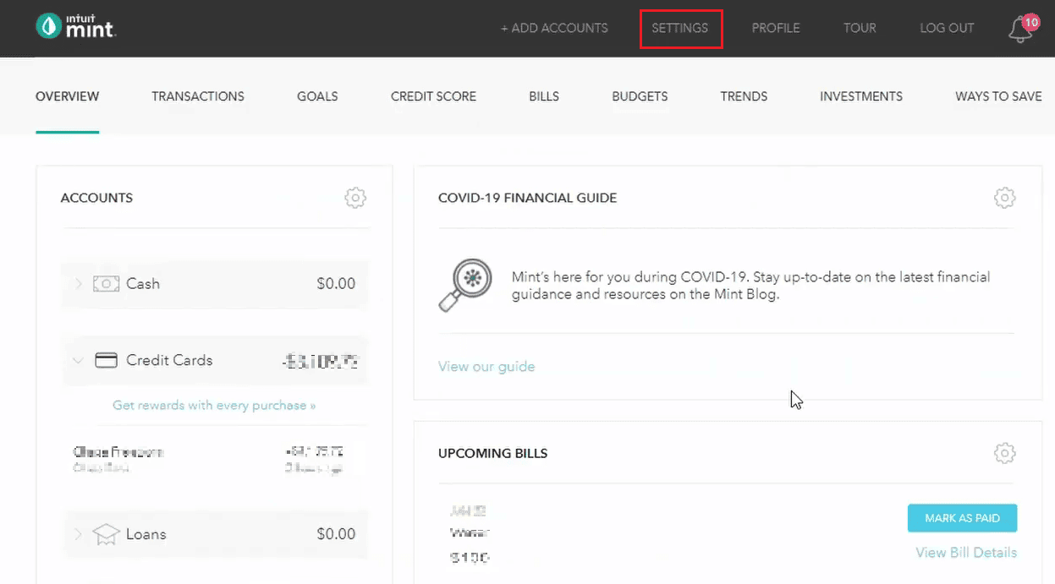Open the SETTINGS menu
Viewport: 1055px width, 584px height.
pos(681,28)
